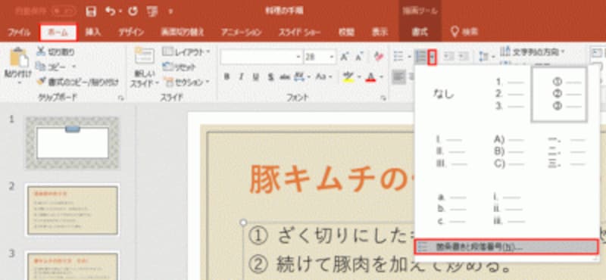Open the Clipboard group dialog launcher
Screen dimensions: 606x280
tap(121, 98)
